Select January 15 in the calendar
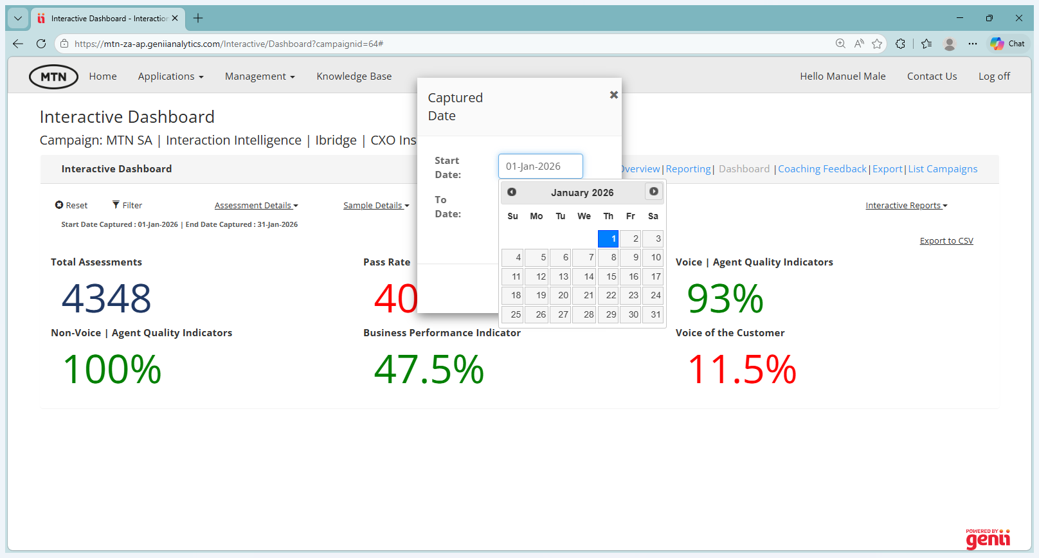 (608, 276)
